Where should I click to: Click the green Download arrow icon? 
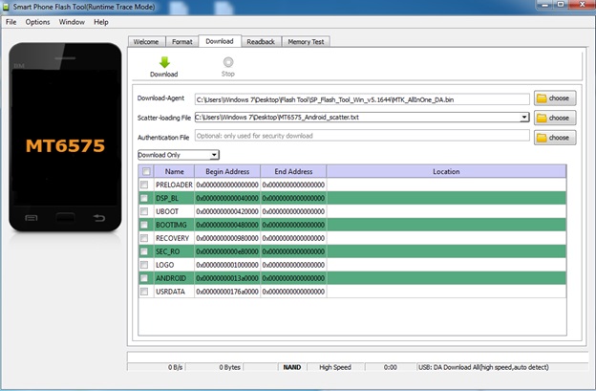coord(164,62)
